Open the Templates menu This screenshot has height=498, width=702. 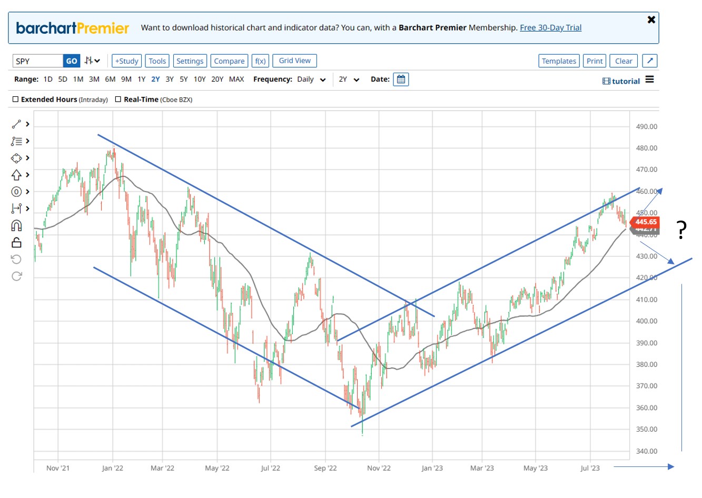click(559, 61)
